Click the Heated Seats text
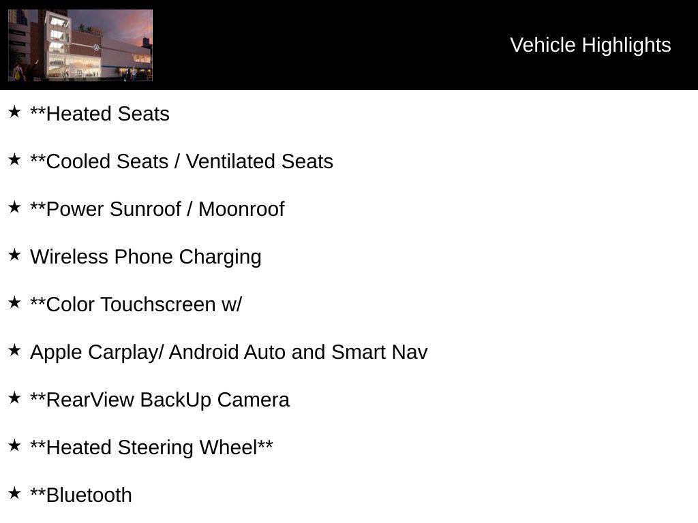698x523 pixels. [100, 114]
